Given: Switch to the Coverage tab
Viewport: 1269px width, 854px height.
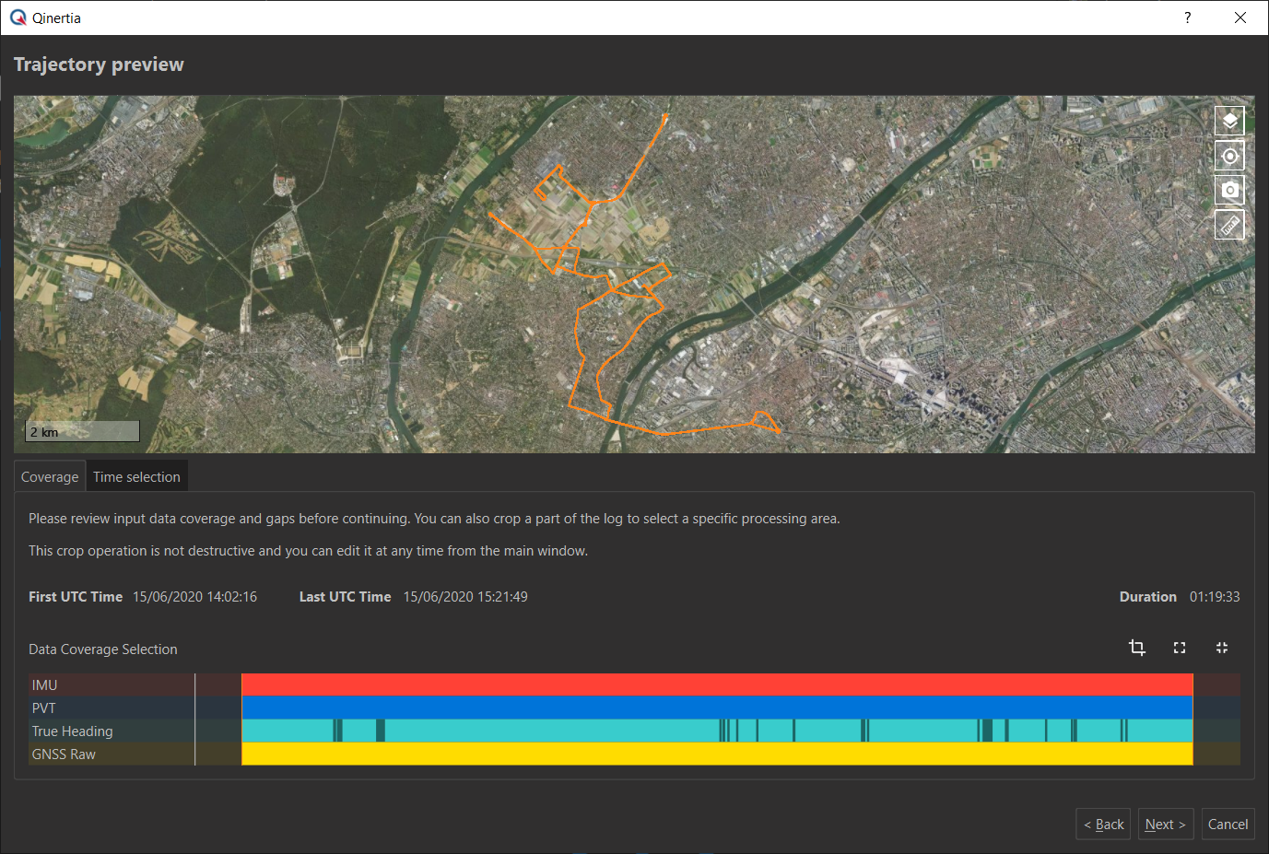Looking at the screenshot, I should pyautogui.click(x=50, y=477).
